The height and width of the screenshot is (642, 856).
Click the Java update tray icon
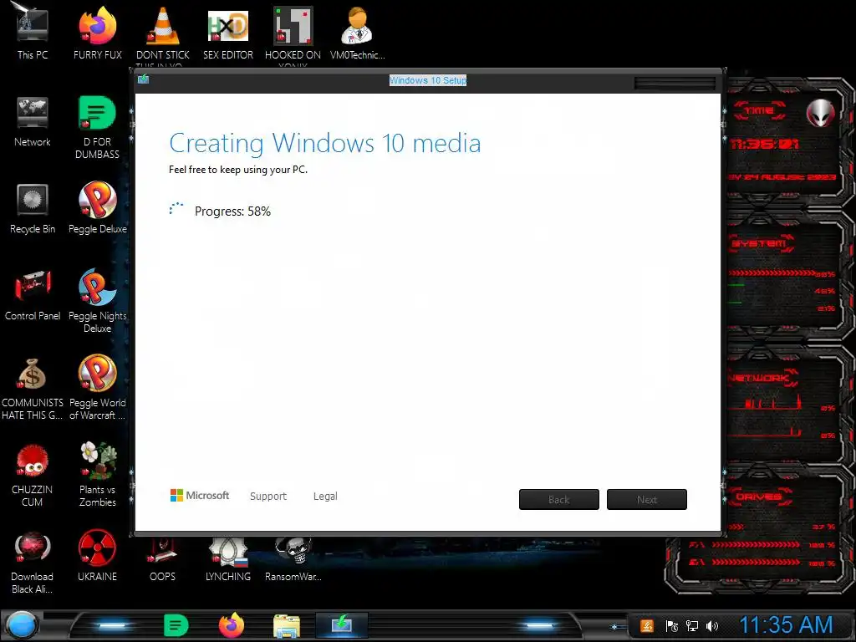tap(647, 625)
